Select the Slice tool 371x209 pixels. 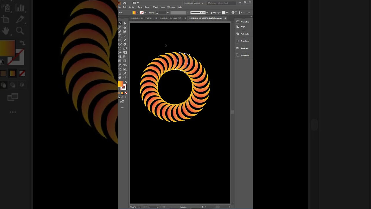[x=125, y=73]
